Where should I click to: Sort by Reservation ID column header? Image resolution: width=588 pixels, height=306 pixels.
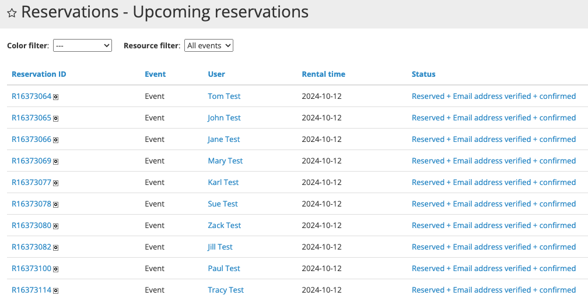coord(38,74)
